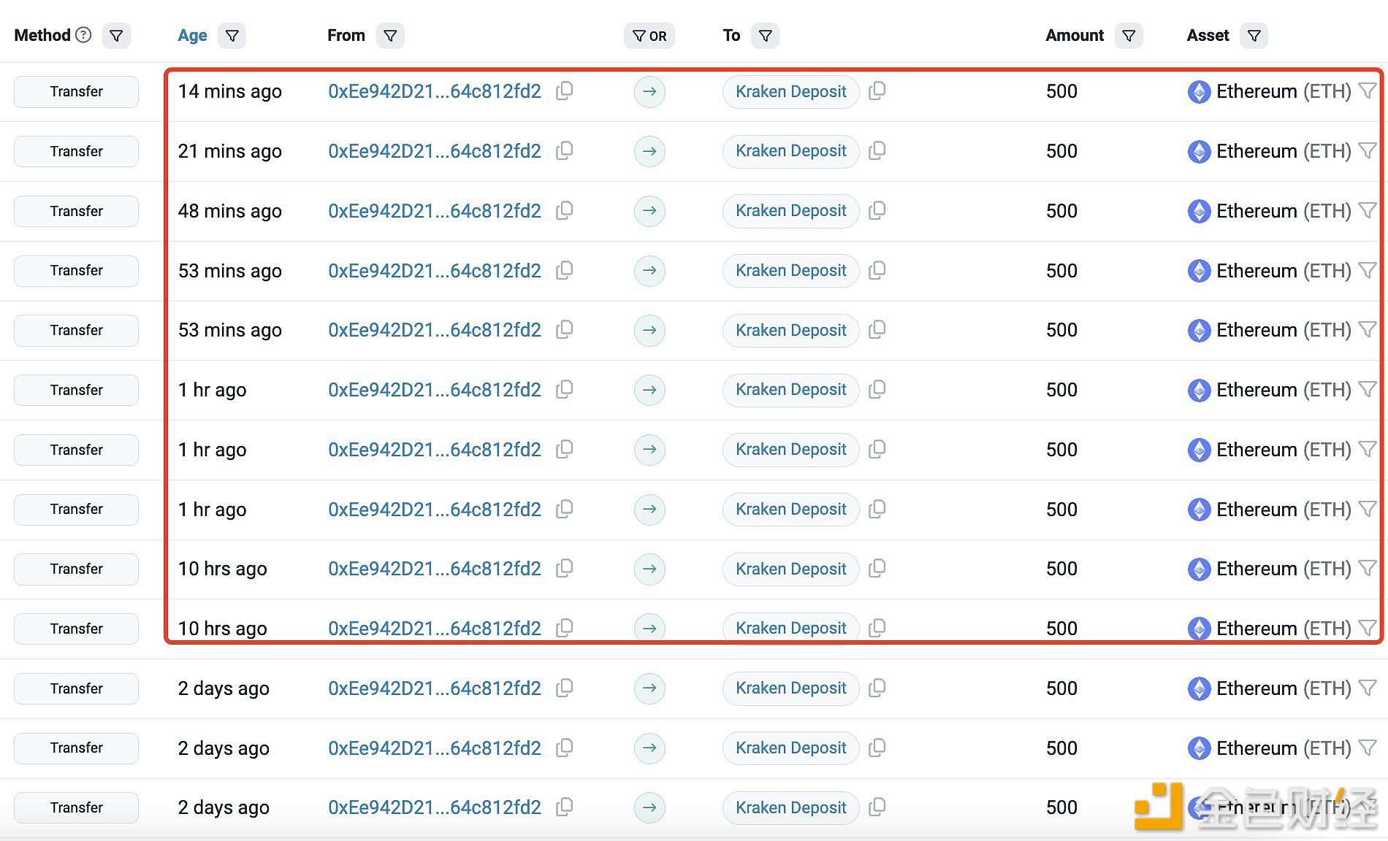This screenshot has height=841, width=1388.
Task: Copy From address in lower 53 mins ago row
Action: point(565,329)
